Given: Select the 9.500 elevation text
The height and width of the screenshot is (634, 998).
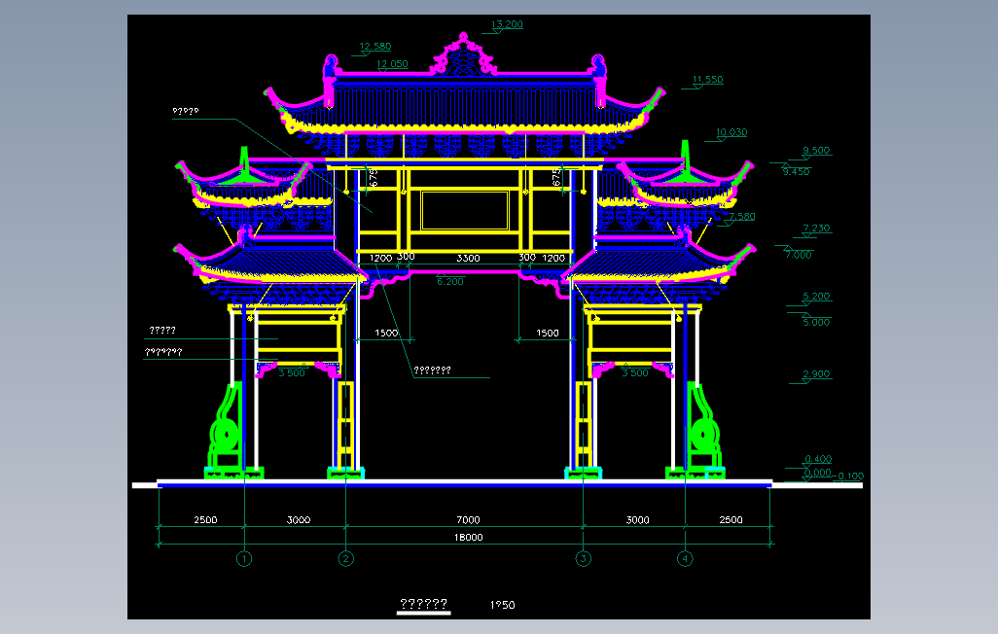Looking at the screenshot, I should click(x=816, y=150).
